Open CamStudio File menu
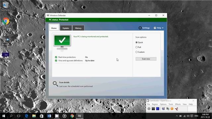Screen dimensions: 212x119 click(x=148, y=104)
